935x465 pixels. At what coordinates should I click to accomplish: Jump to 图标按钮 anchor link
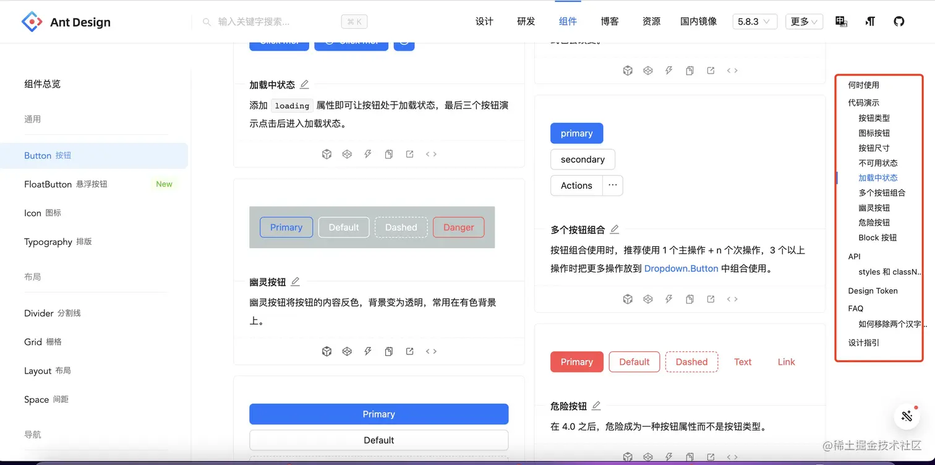tap(874, 133)
